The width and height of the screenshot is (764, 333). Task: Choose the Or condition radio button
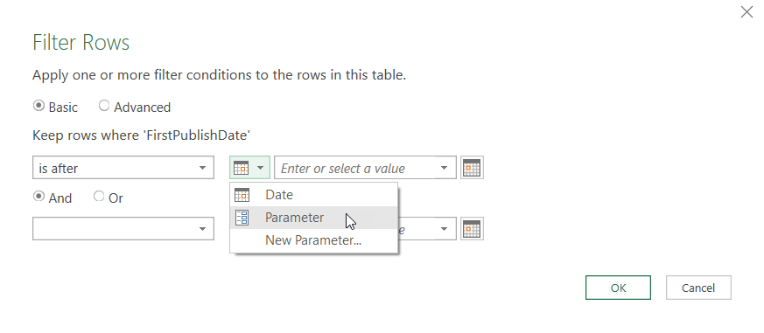(x=99, y=197)
